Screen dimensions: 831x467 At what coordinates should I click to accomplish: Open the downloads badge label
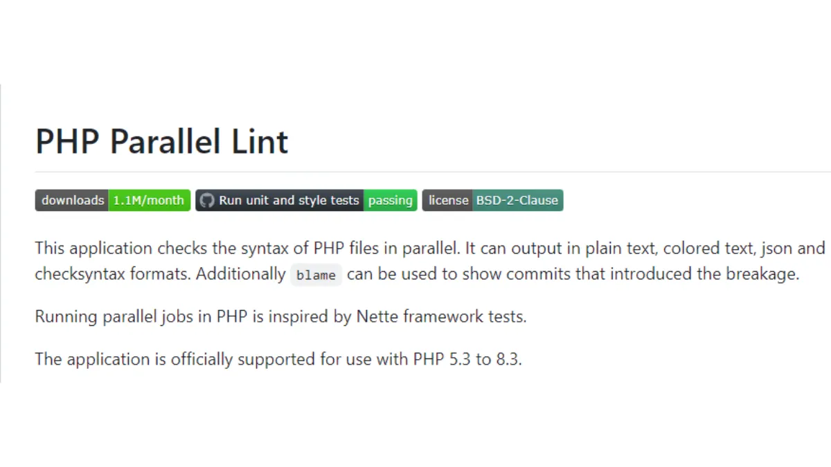[72, 201]
